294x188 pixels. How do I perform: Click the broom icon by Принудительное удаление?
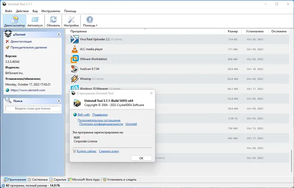[7, 47]
